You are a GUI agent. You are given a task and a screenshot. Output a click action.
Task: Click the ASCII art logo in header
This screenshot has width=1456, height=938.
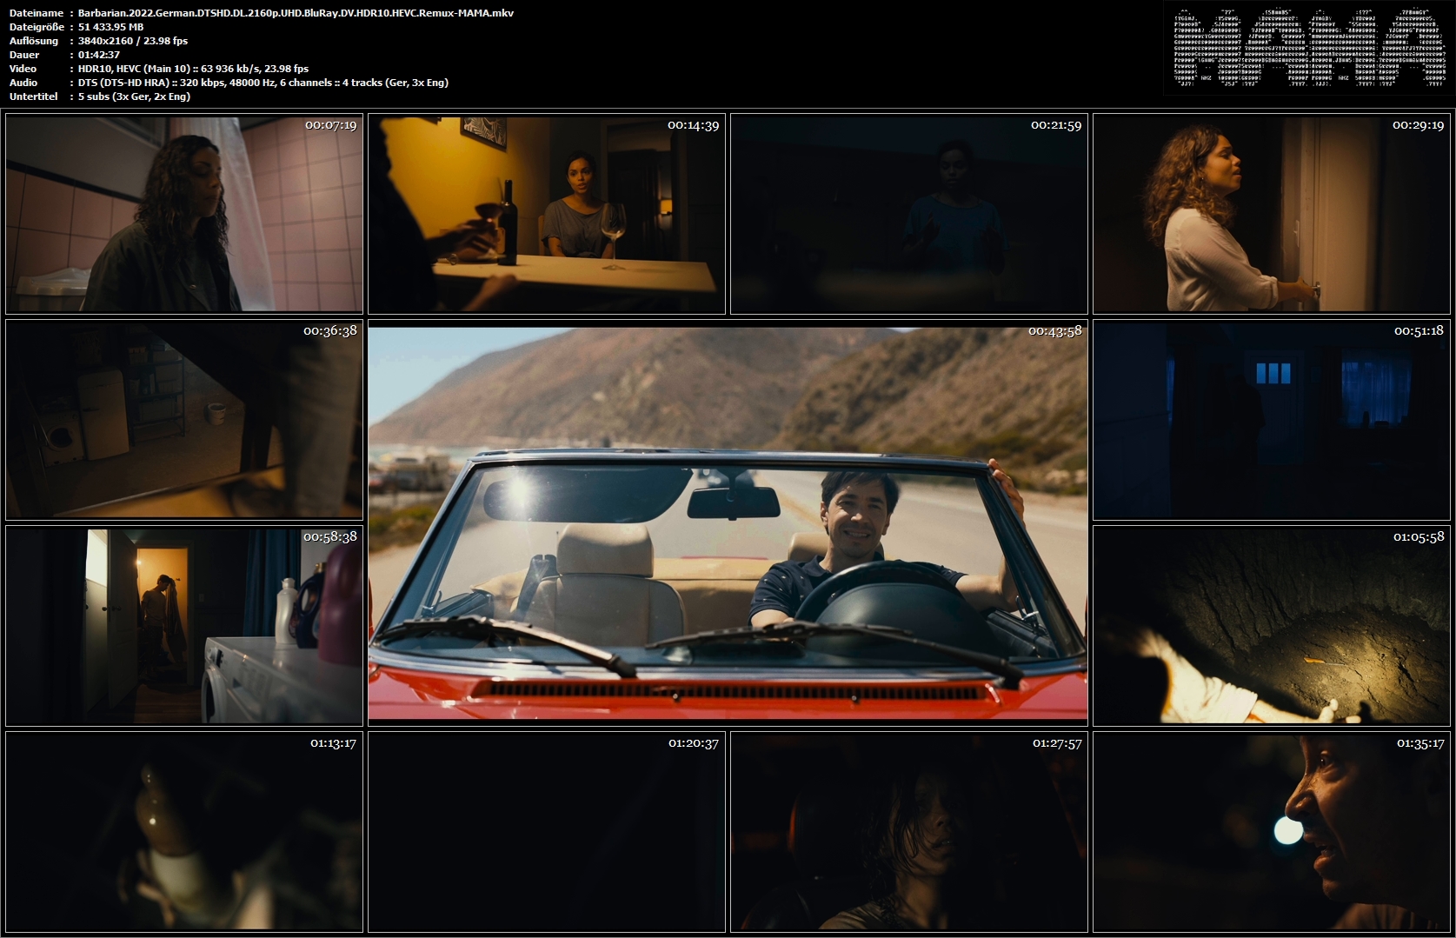point(1308,49)
